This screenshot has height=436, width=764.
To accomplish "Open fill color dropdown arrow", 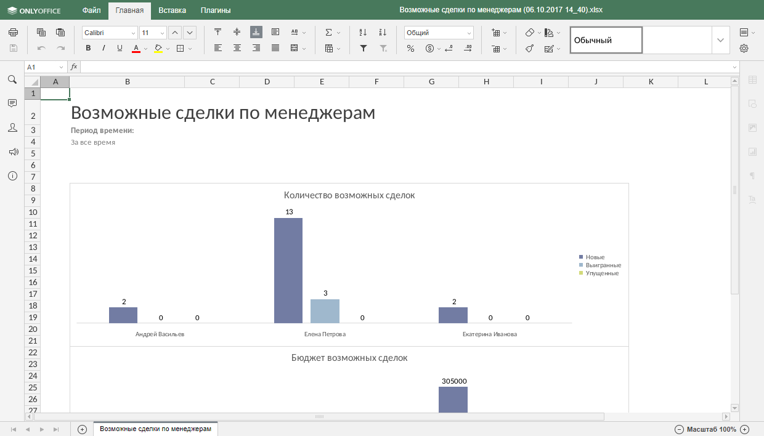I will [x=168, y=48].
